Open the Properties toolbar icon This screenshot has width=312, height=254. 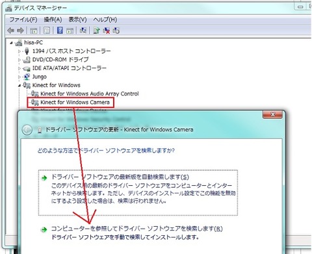pos(47,31)
